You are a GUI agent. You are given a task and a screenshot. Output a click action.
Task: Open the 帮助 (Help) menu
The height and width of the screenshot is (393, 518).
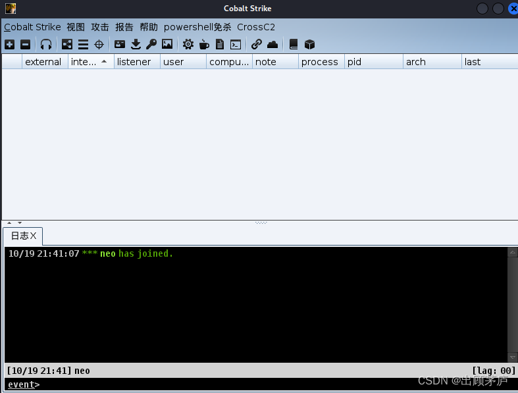click(x=149, y=27)
